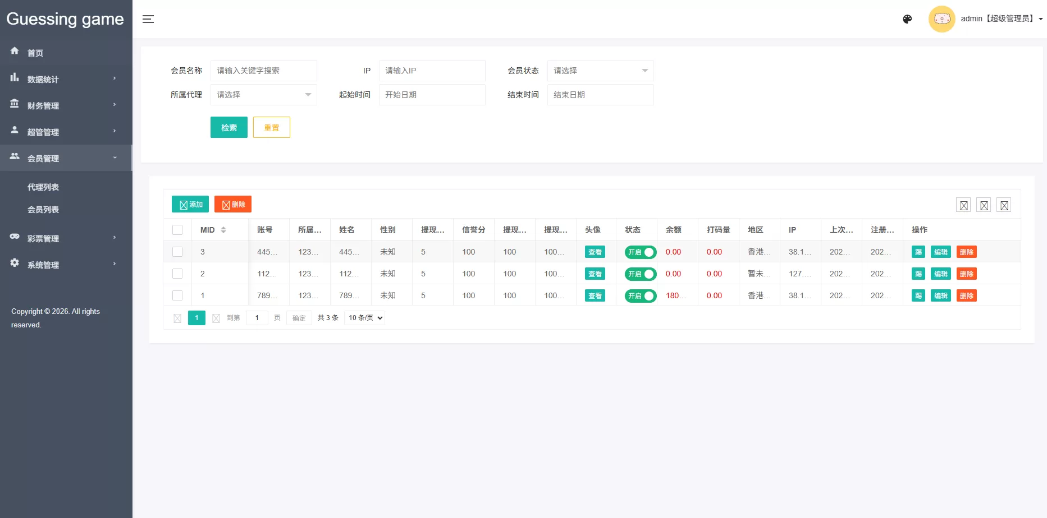The width and height of the screenshot is (1047, 518).
Task: Toggle 开启 status switch for member 3
Action: 640,252
